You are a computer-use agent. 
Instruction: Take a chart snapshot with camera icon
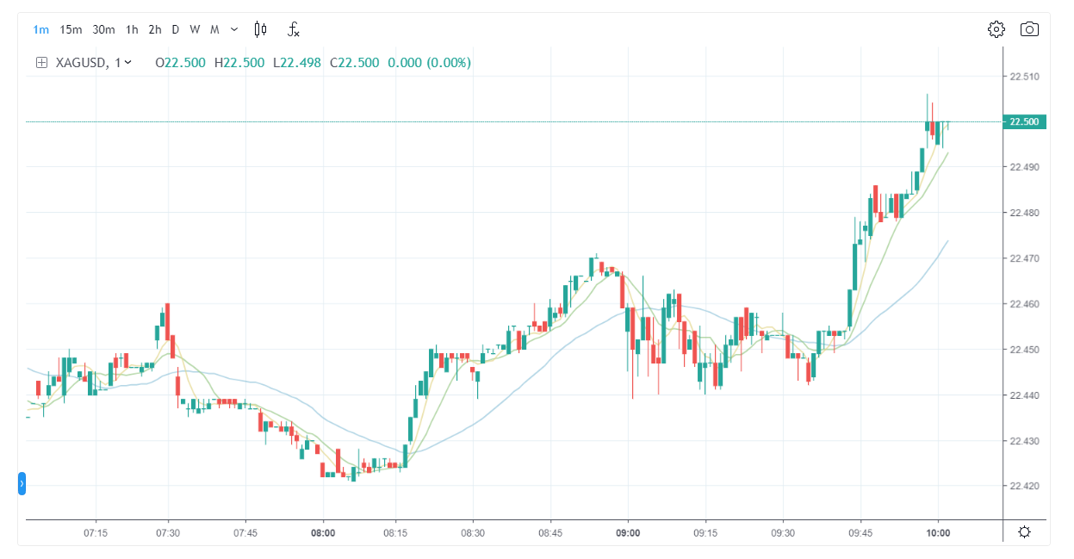click(1029, 29)
